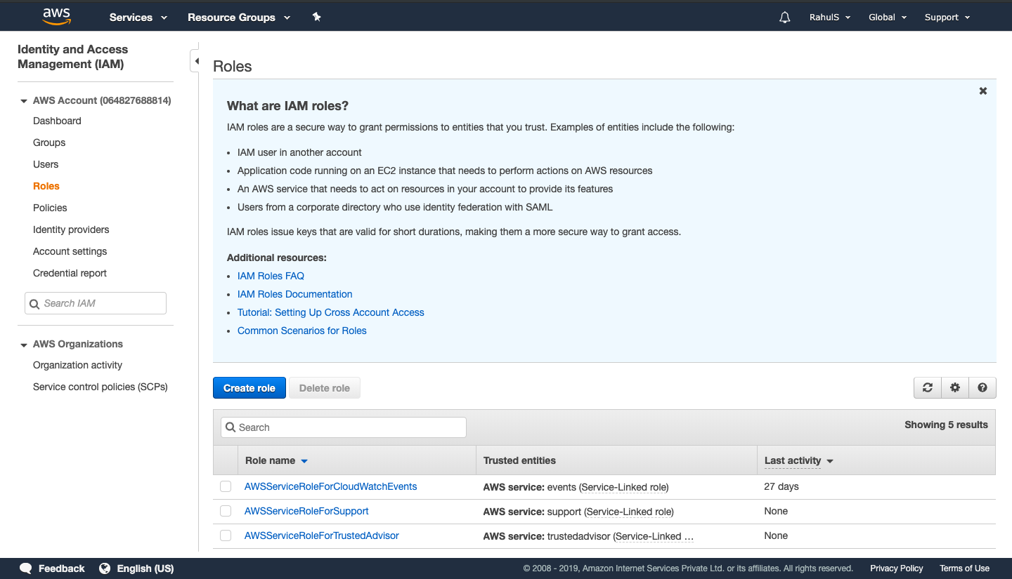The image size is (1012, 579).
Task: Collapse the AWS Account section in the sidebar
Action: pos(23,100)
